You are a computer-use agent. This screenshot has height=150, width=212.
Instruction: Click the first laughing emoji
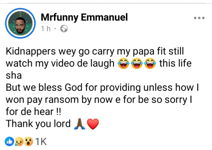coord(123,64)
